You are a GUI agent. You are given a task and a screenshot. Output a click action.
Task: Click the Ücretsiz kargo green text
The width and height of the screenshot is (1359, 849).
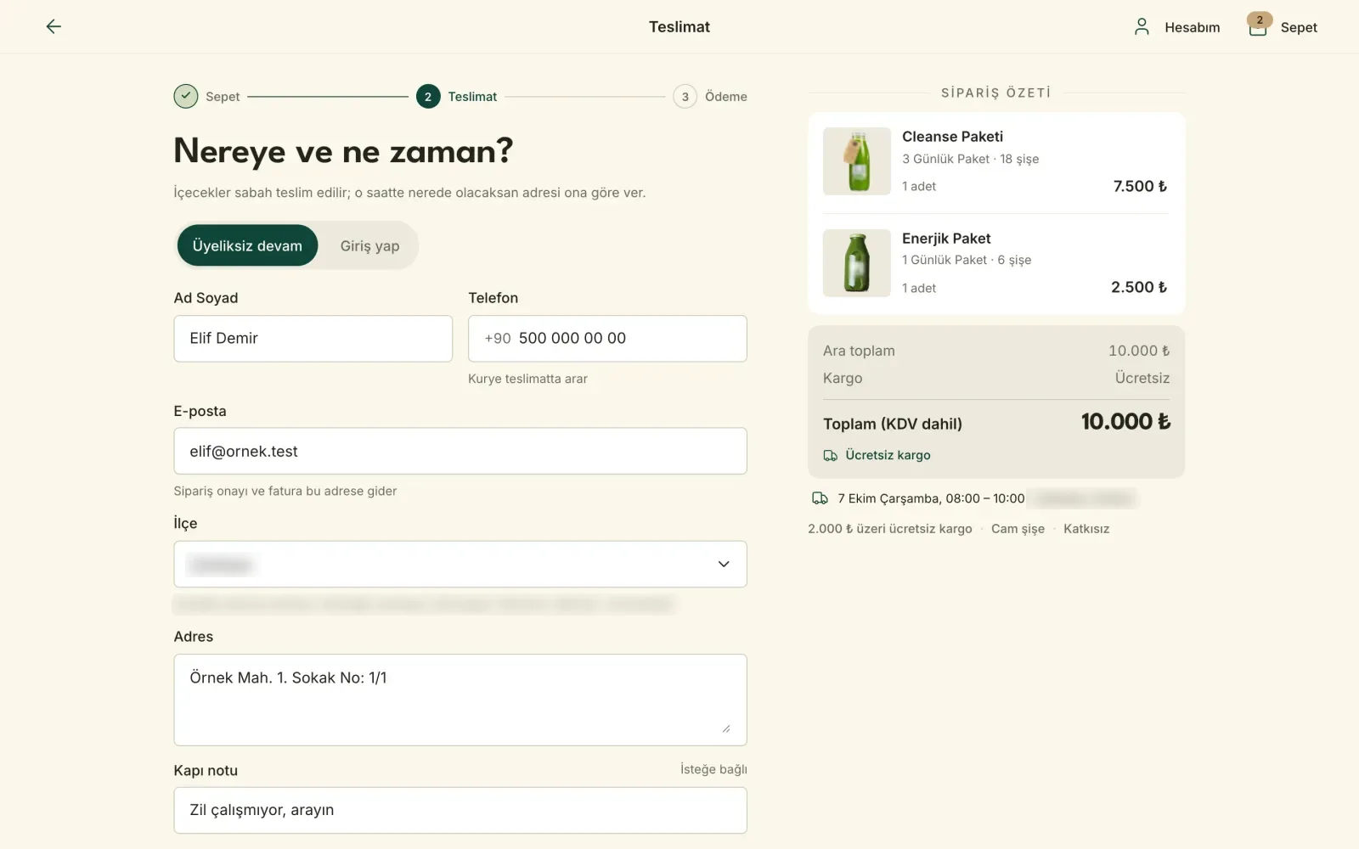pos(888,455)
